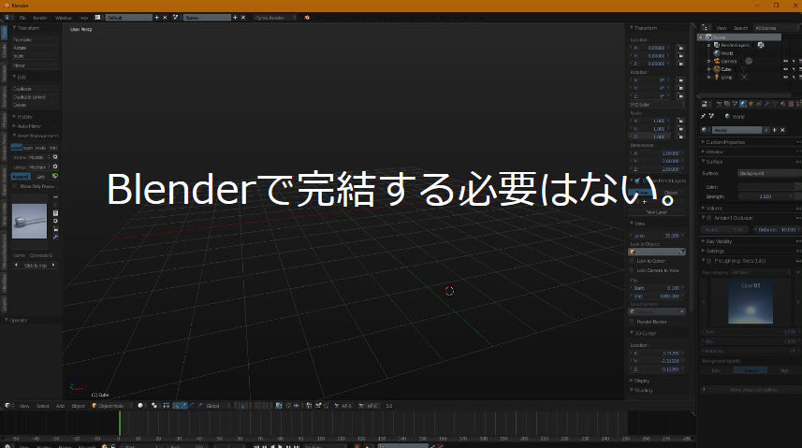Click the viewport shading sphere icon
The image size is (802, 448).
click(x=140, y=406)
